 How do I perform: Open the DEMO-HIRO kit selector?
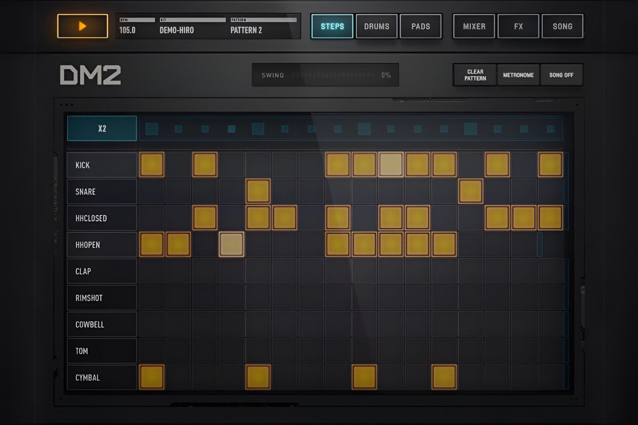176,30
